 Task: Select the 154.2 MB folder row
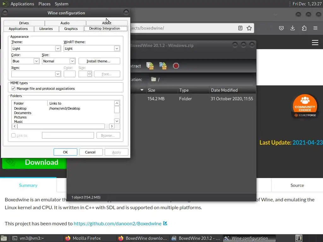(x=193, y=99)
